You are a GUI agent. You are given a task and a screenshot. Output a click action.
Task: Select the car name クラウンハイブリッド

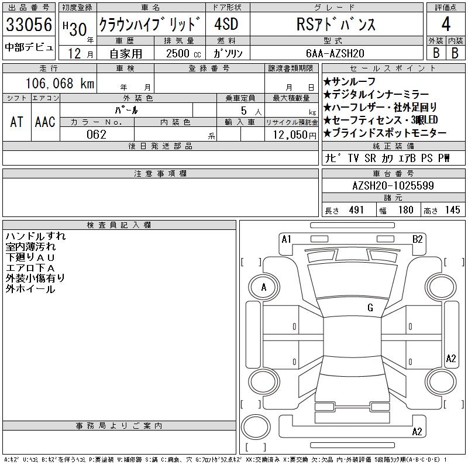150,24
